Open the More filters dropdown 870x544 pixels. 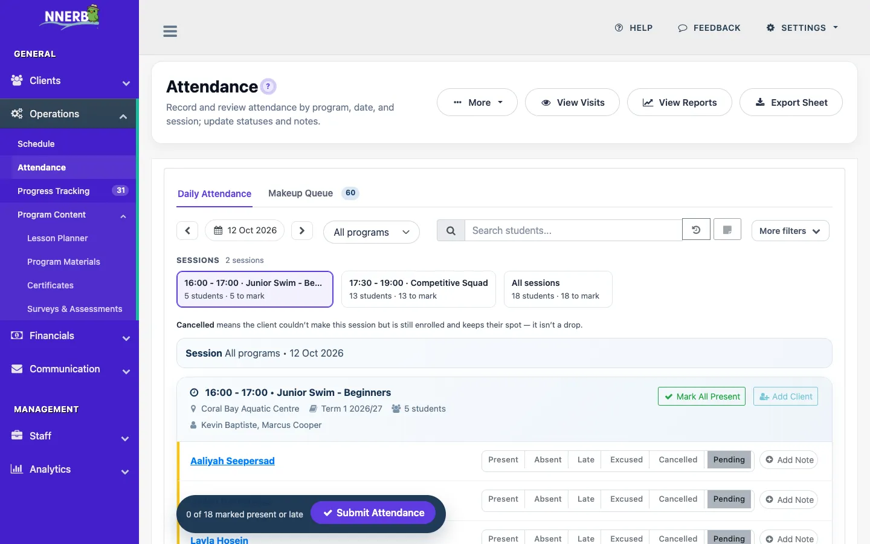(x=790, y=231)
